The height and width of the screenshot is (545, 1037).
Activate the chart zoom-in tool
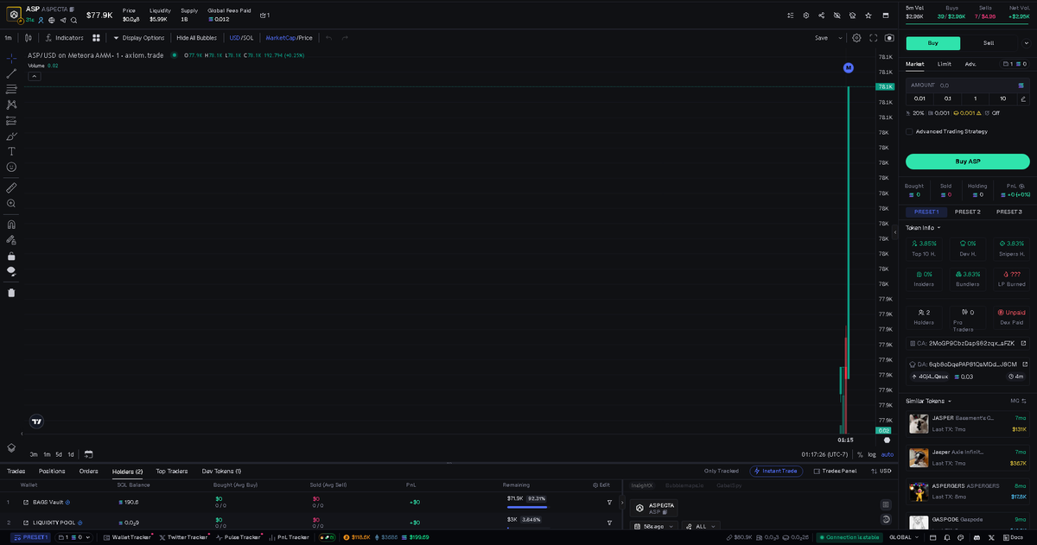tap(11, 203)
